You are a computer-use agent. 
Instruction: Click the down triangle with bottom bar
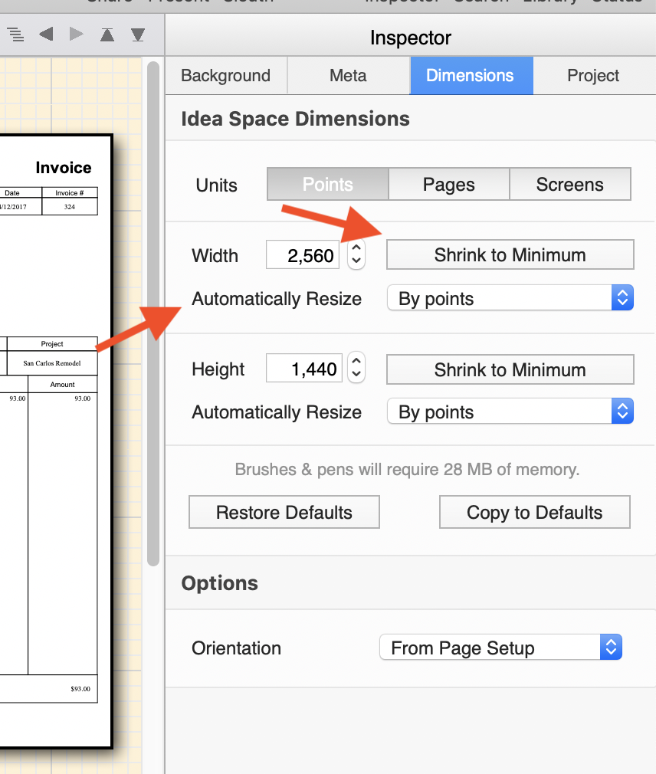[x=138, y=34]
